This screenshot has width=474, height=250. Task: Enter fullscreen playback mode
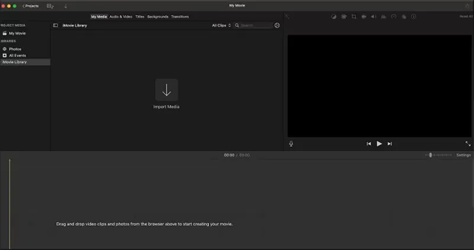click(x=468, y=143)
